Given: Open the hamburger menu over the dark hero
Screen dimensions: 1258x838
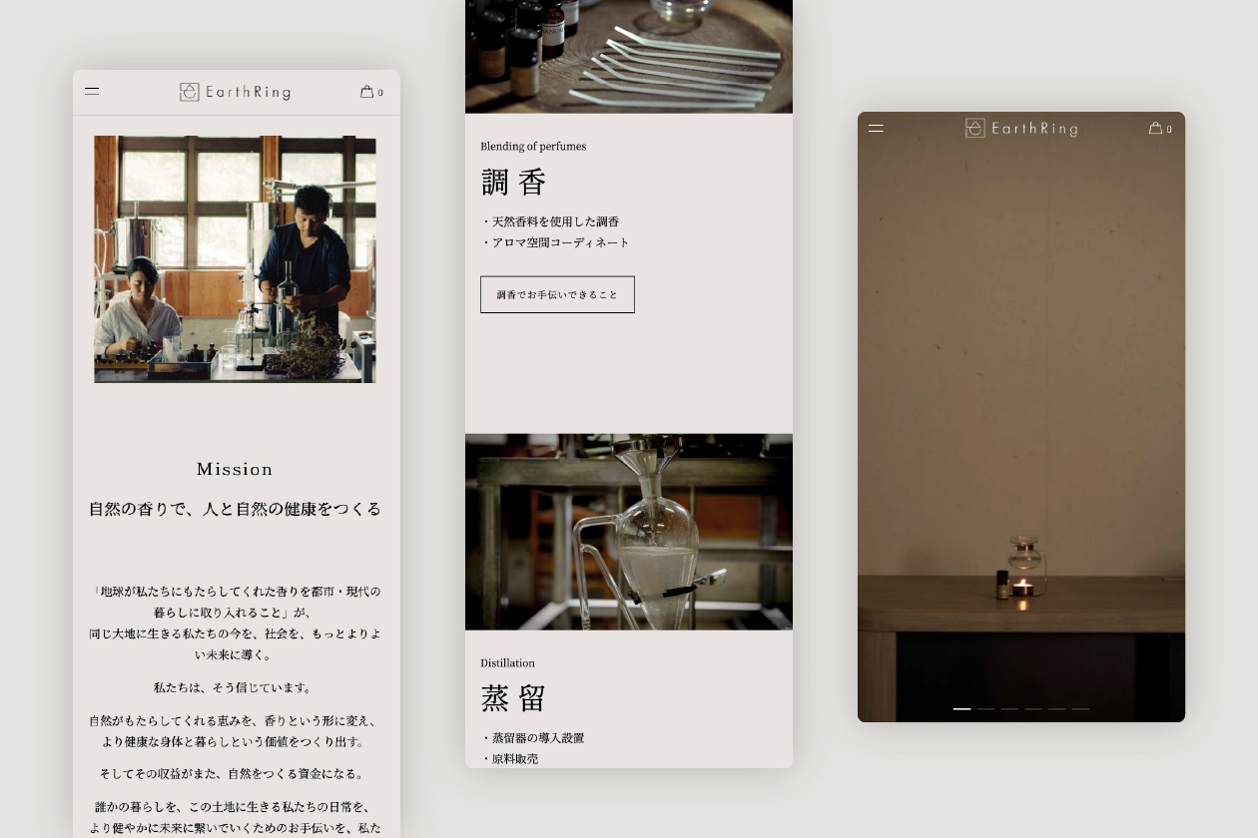Looking at the screenshot, I should pyautogui.click(x=876, y=128).
